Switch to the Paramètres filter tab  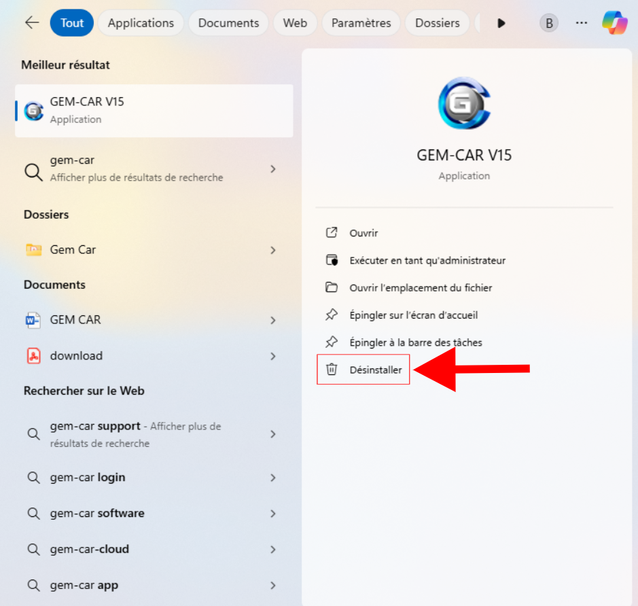pyautogui.click(x=361, y=23)
